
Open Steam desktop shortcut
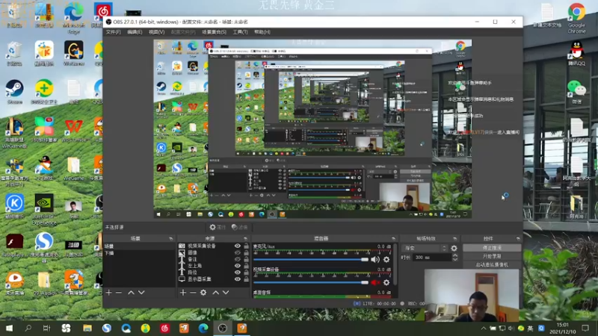14,91
